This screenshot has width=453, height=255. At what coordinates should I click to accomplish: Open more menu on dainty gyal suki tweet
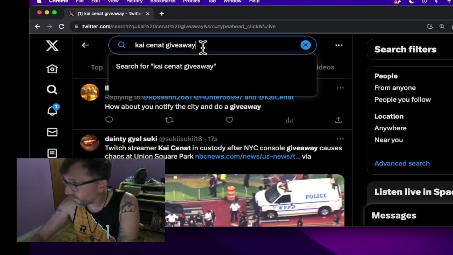click(340, 139)
